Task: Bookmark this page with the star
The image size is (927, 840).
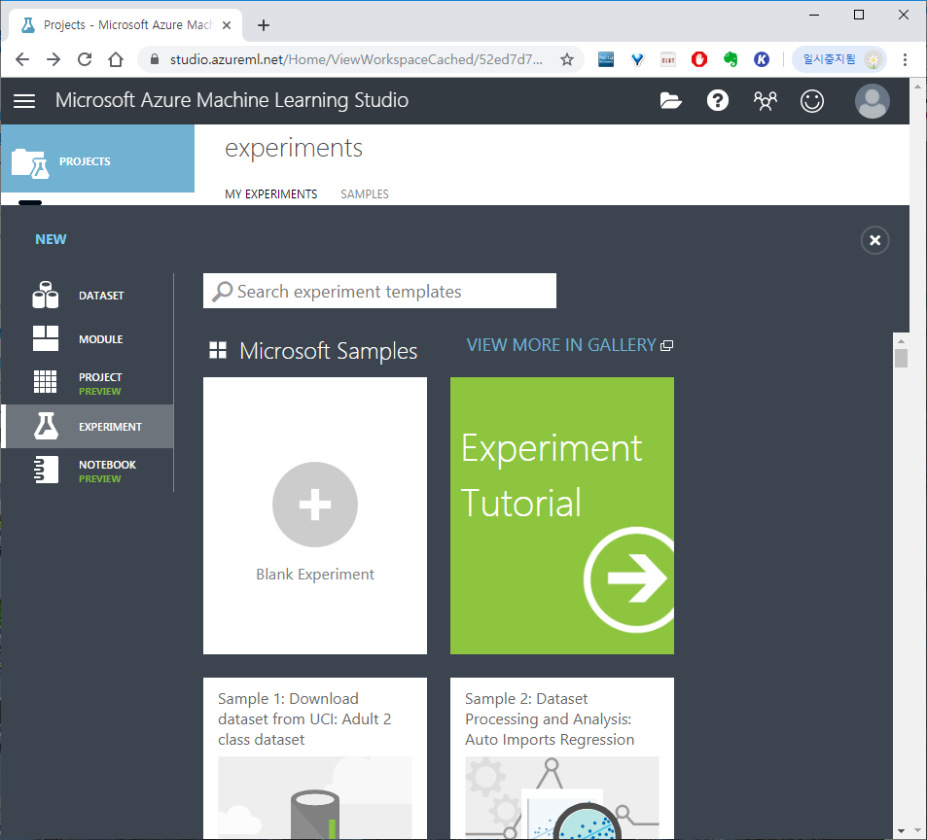Action: [567, 59]
